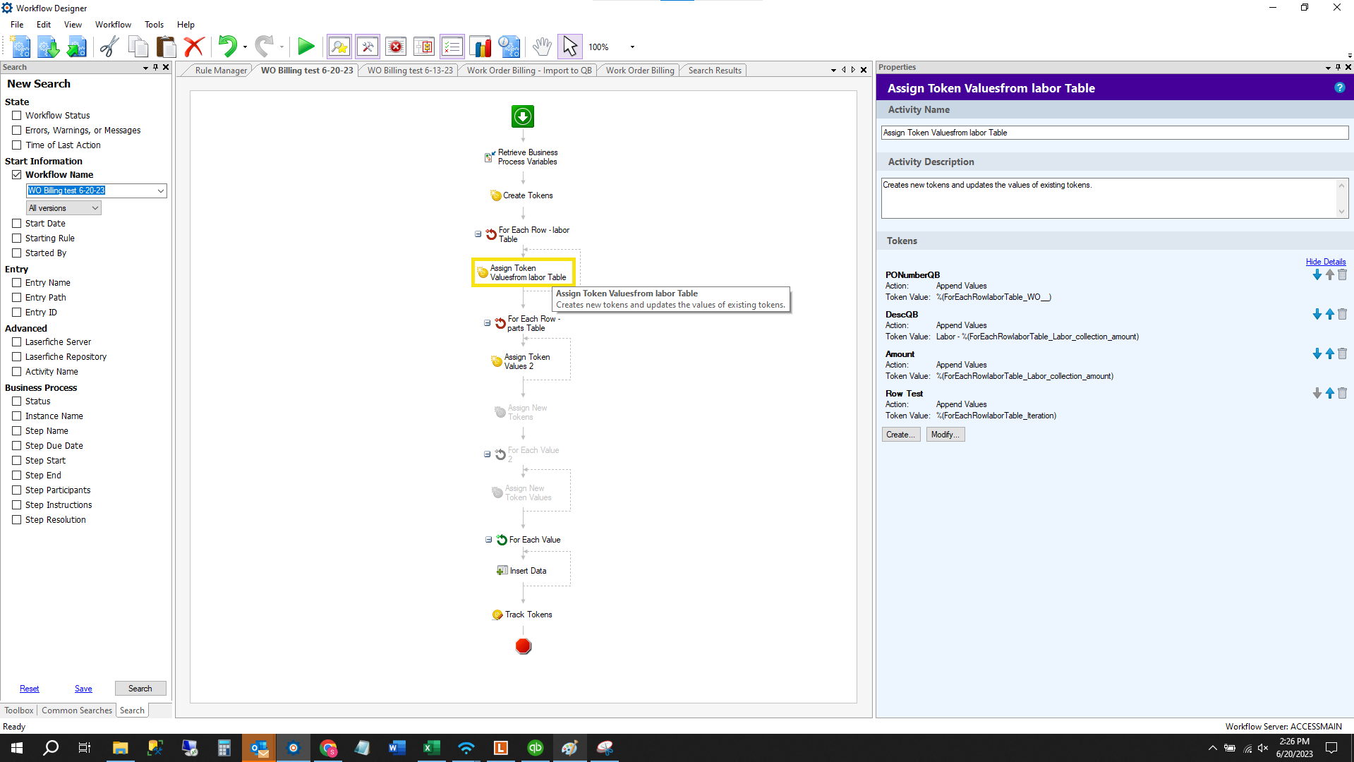The width and height of the screenshot is (1354, 762).
Task: Collapse the For Each Row - labor Table loop
Action: coord(478,234)
